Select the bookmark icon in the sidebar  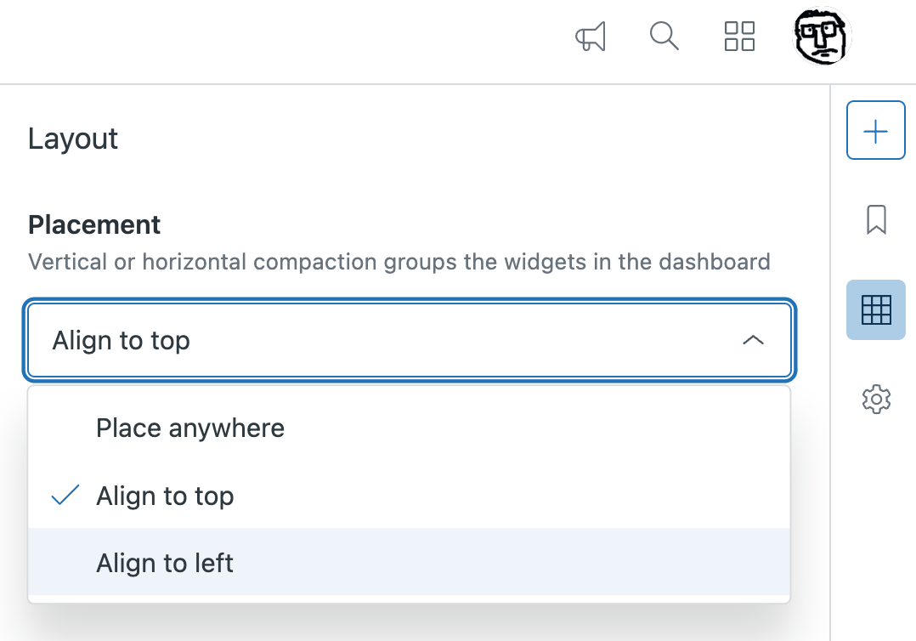(875, 220)
